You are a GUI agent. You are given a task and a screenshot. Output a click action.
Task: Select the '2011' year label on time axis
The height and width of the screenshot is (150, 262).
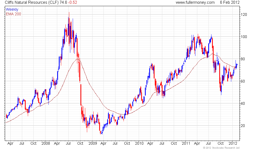click(x=186, y=144)
